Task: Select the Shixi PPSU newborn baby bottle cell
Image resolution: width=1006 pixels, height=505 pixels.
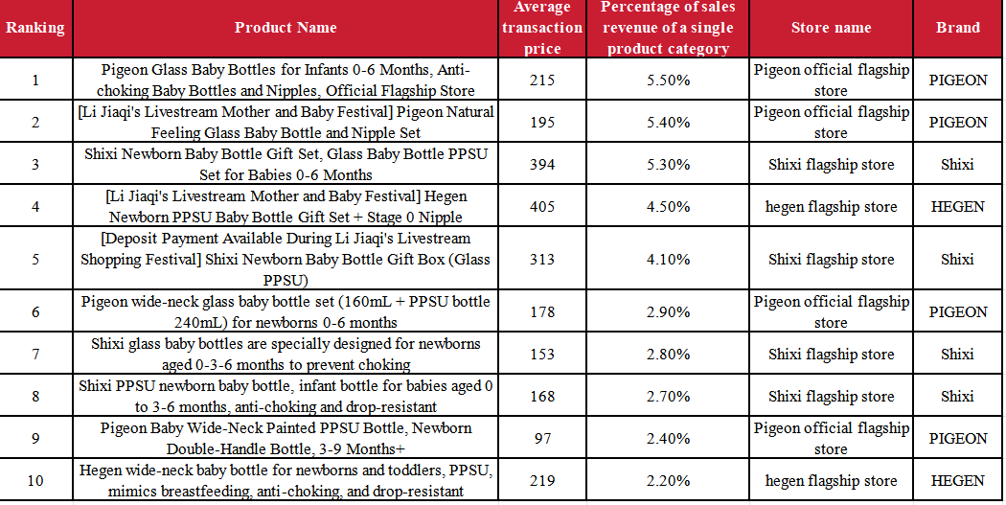Action: pos(286,396)
